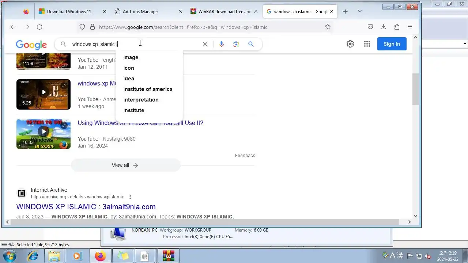Open the Pocket save icon
This screenshot has width=468, height=263.
370,27
